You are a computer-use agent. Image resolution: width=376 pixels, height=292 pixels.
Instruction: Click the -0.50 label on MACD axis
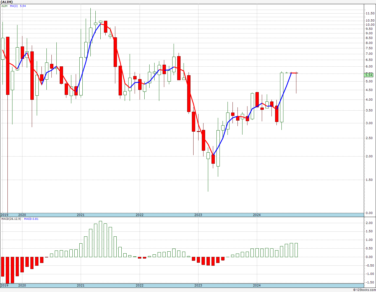369,265
